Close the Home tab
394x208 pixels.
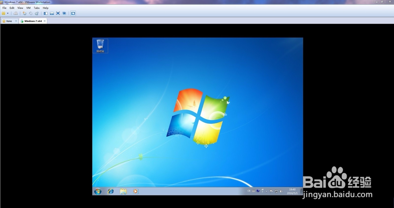click(16, 21)
